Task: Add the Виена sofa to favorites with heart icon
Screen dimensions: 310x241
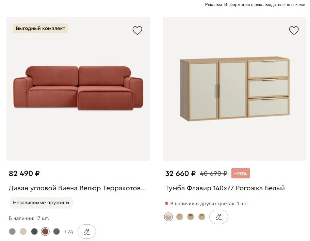Action: [137, 30]
